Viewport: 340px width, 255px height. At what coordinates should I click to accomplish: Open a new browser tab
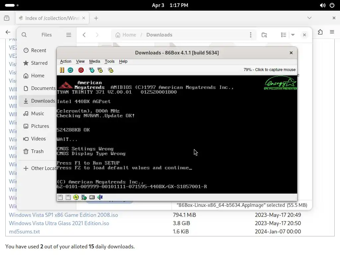point(96,18)
